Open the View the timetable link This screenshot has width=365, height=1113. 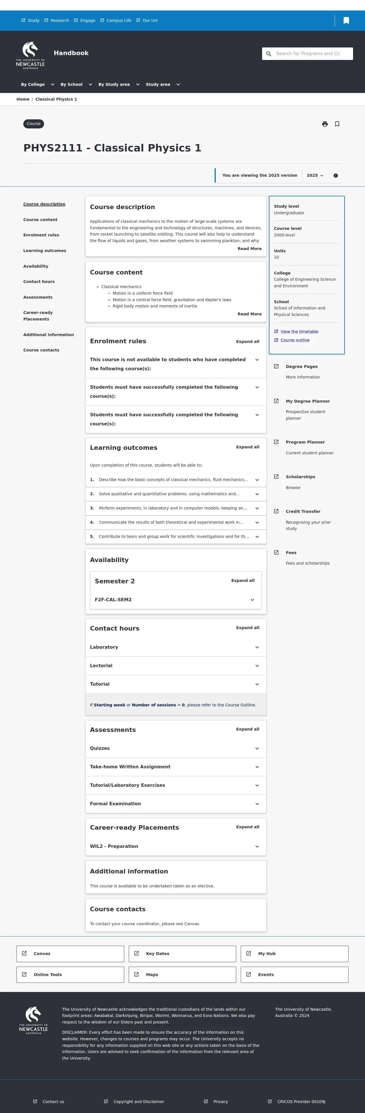[x=299, y=332]
